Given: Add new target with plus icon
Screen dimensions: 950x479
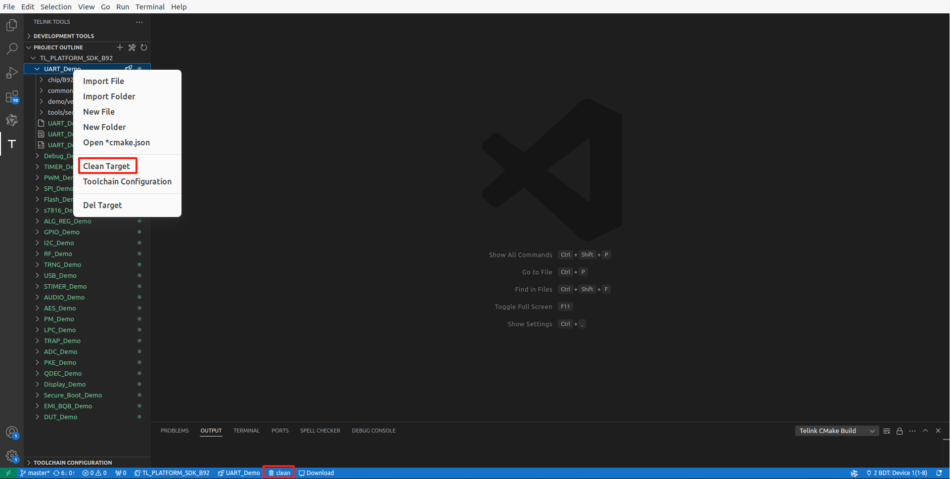Looking at the screenshot, I should [x=120, y=47].
